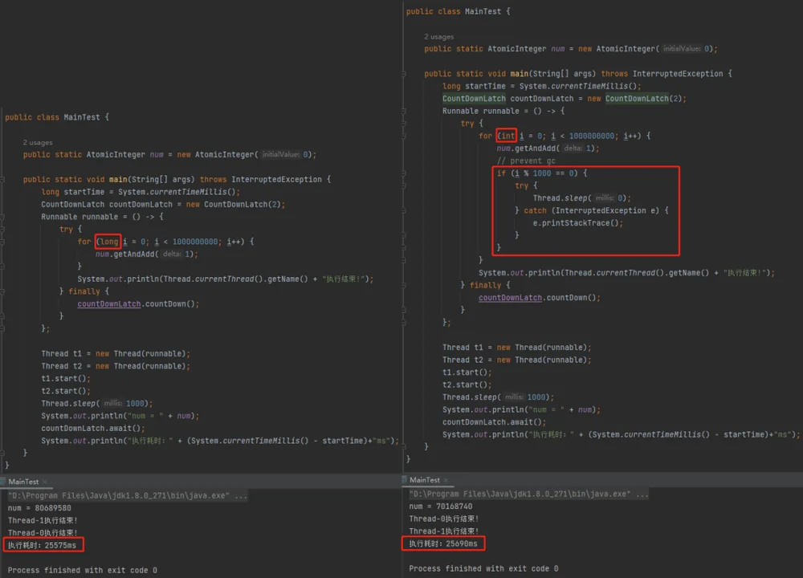Collapse the for (int i loop fold
Screen dimensions: 803x578
[404, 136]
